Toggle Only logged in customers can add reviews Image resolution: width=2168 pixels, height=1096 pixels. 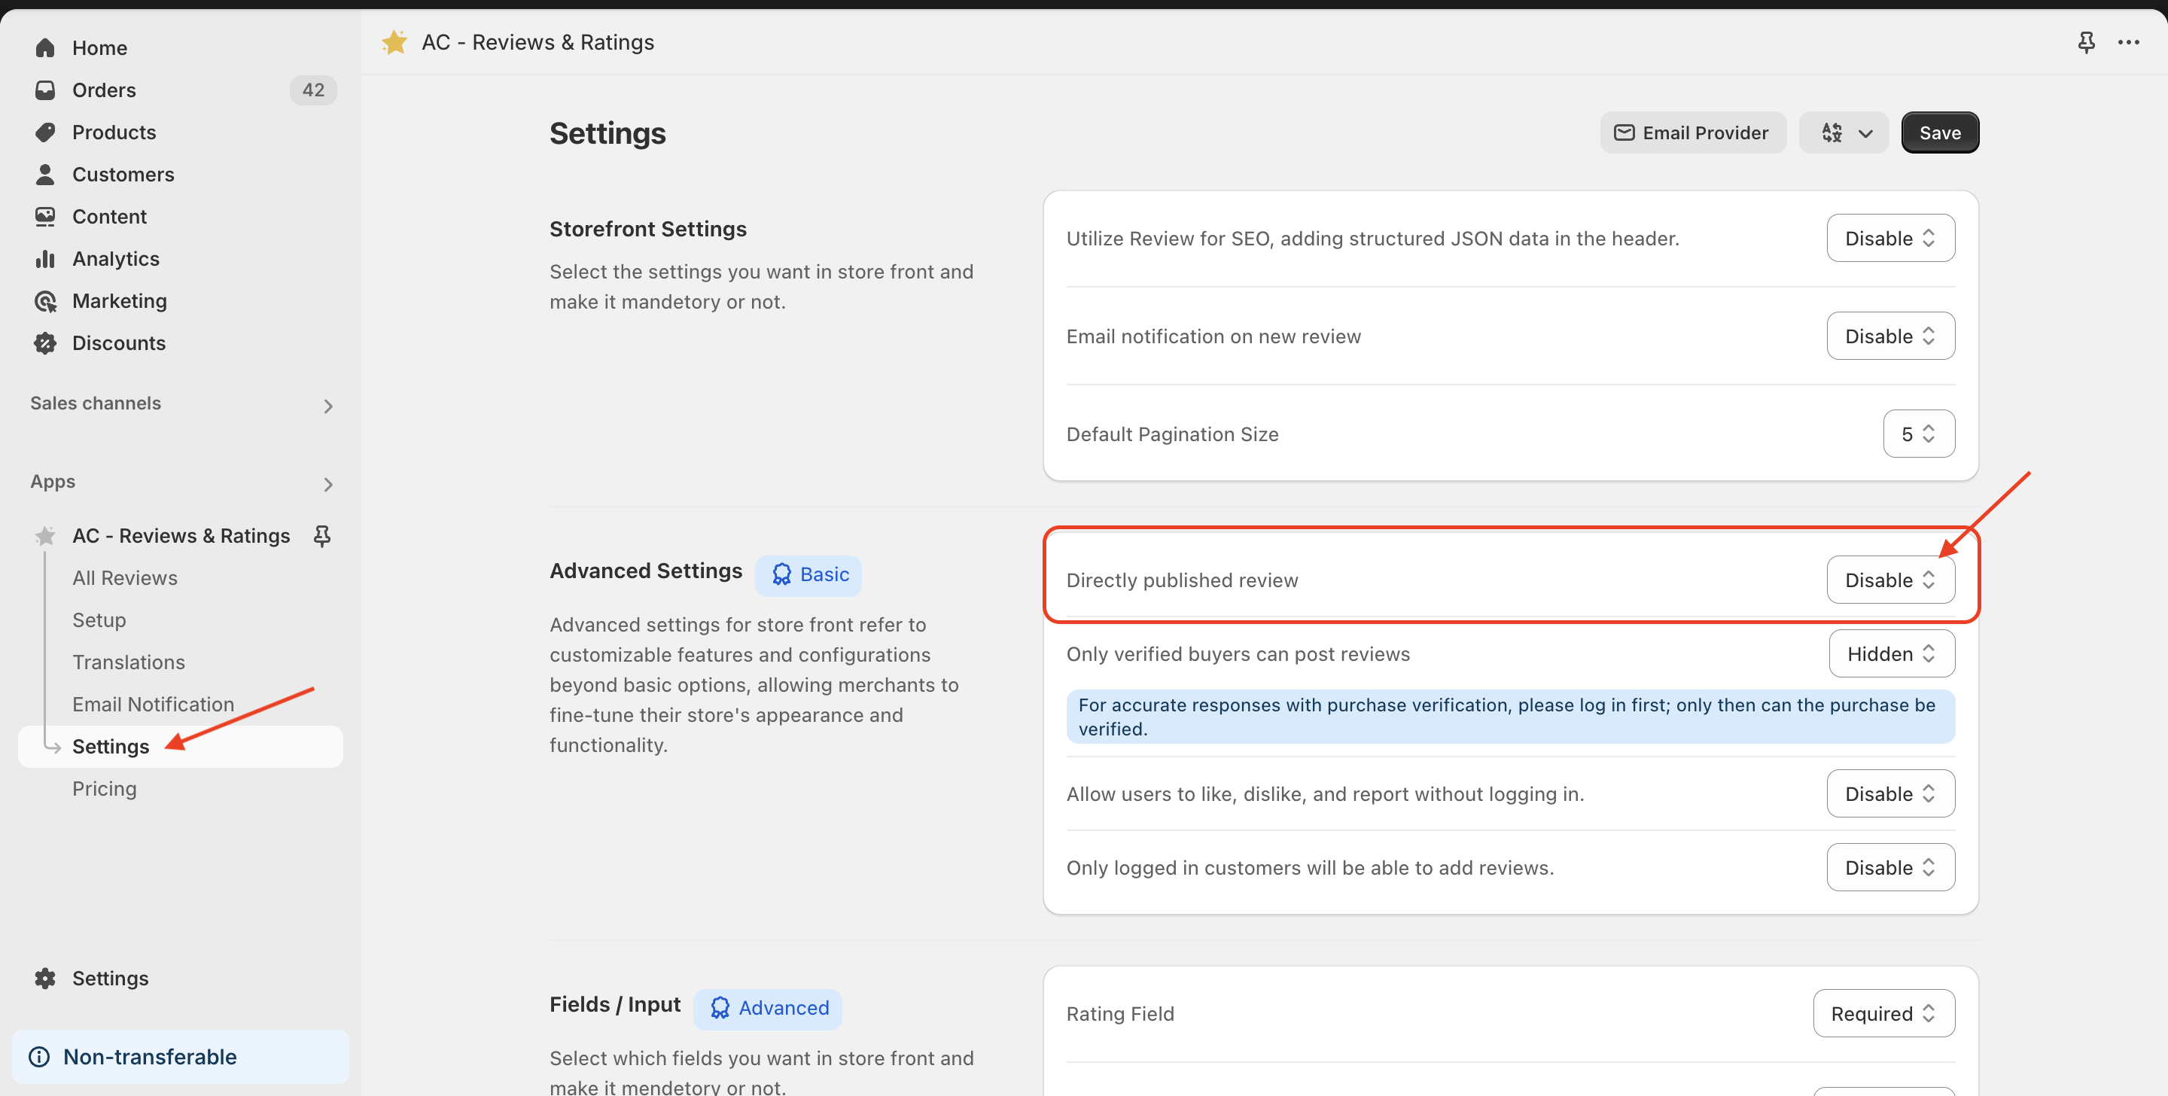(x=1889, y=866)
